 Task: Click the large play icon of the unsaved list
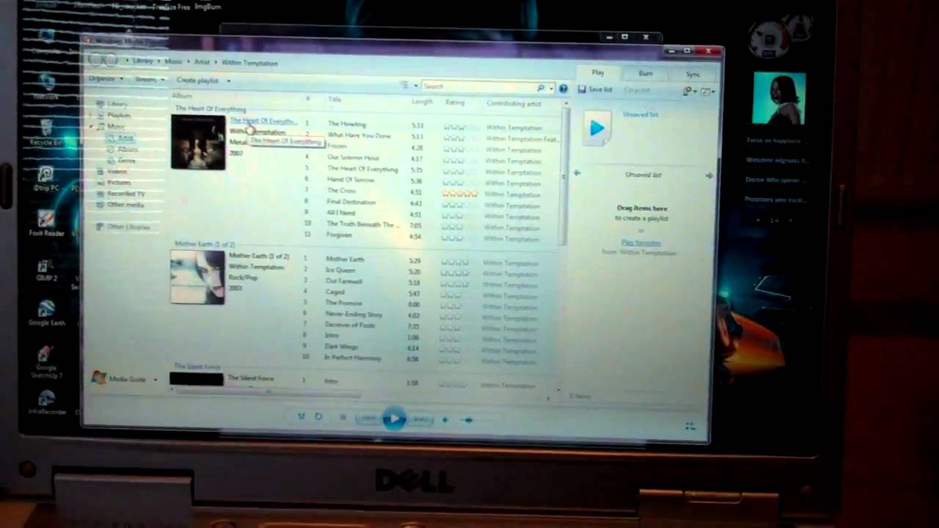pos(597,129)
